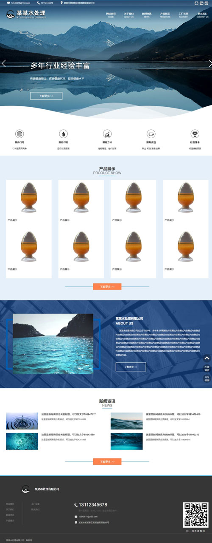Go to the CONTACT US nav item

(203, 15)
